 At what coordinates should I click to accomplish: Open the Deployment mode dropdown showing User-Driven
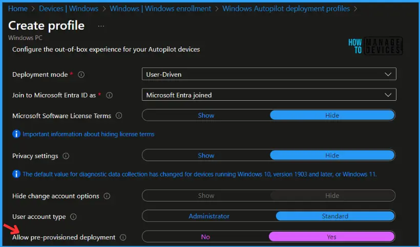269,74
